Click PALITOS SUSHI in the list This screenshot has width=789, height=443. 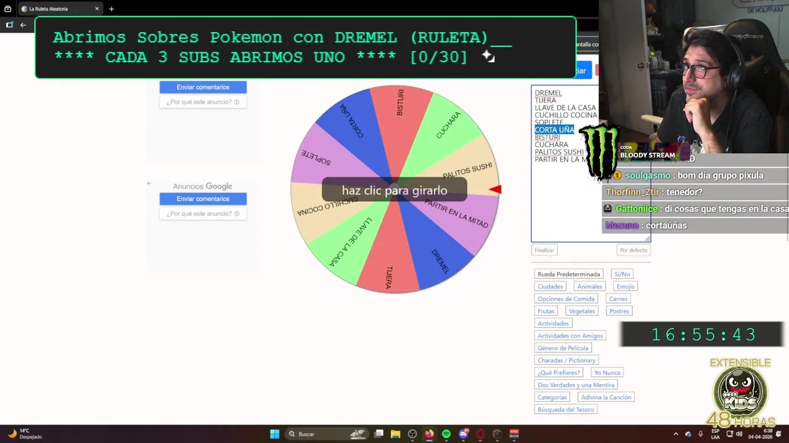(559, 152)
